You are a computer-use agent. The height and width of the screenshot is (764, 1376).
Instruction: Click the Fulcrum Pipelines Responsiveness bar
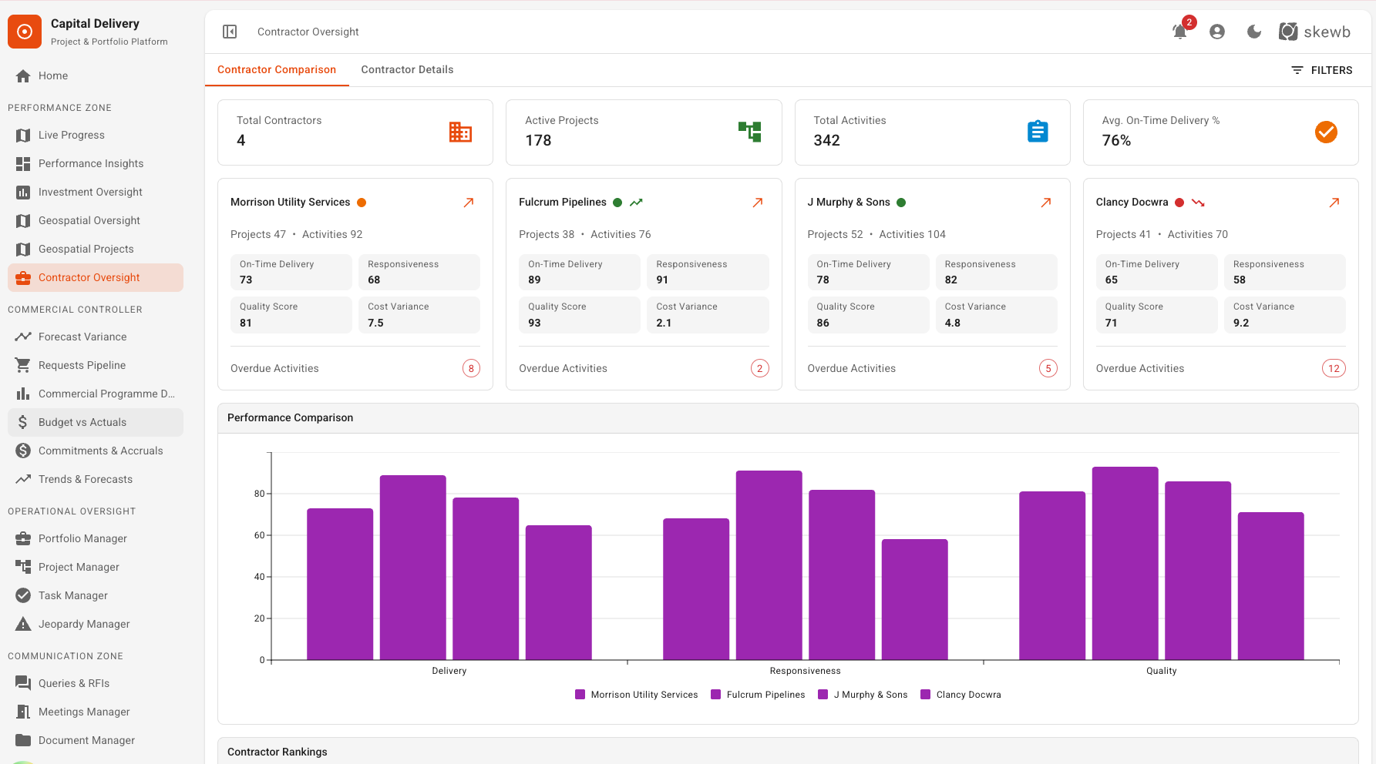click(769, 565)
